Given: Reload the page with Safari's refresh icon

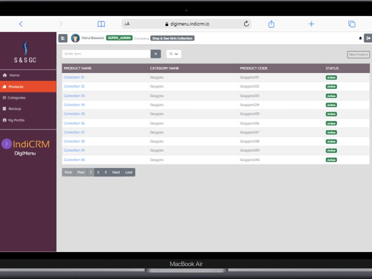Looking at the screenshot, I should point(246,23).
